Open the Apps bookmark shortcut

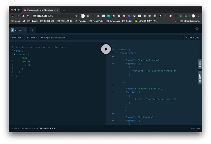(x=16, y=21)
